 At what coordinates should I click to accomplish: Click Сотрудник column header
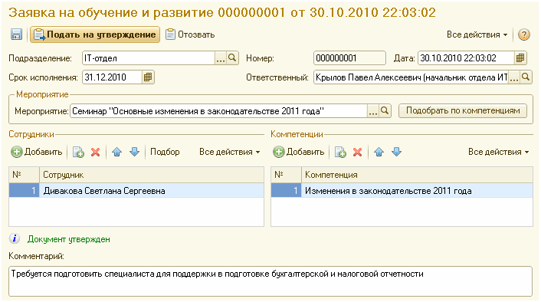tap(152, 175)
